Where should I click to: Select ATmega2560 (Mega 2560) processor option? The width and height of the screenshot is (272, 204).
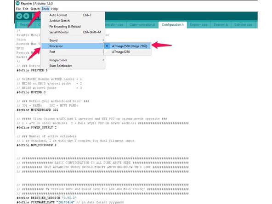coord(127,46)
